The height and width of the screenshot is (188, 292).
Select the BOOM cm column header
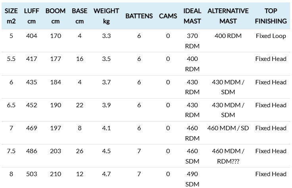(x=56, y=16)
